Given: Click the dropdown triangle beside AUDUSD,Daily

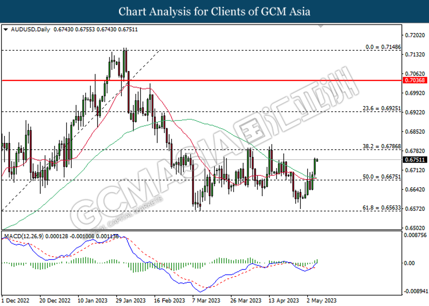Looking at the screenshot, I should pyautogui.click(x=5, y=29).
